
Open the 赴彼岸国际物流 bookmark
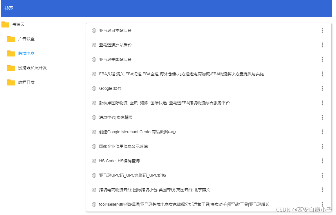[x=164, y=103]
